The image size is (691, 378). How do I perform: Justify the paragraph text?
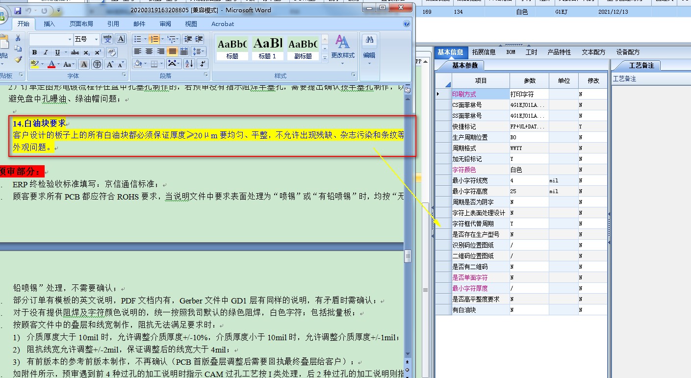tap(172, 51)
